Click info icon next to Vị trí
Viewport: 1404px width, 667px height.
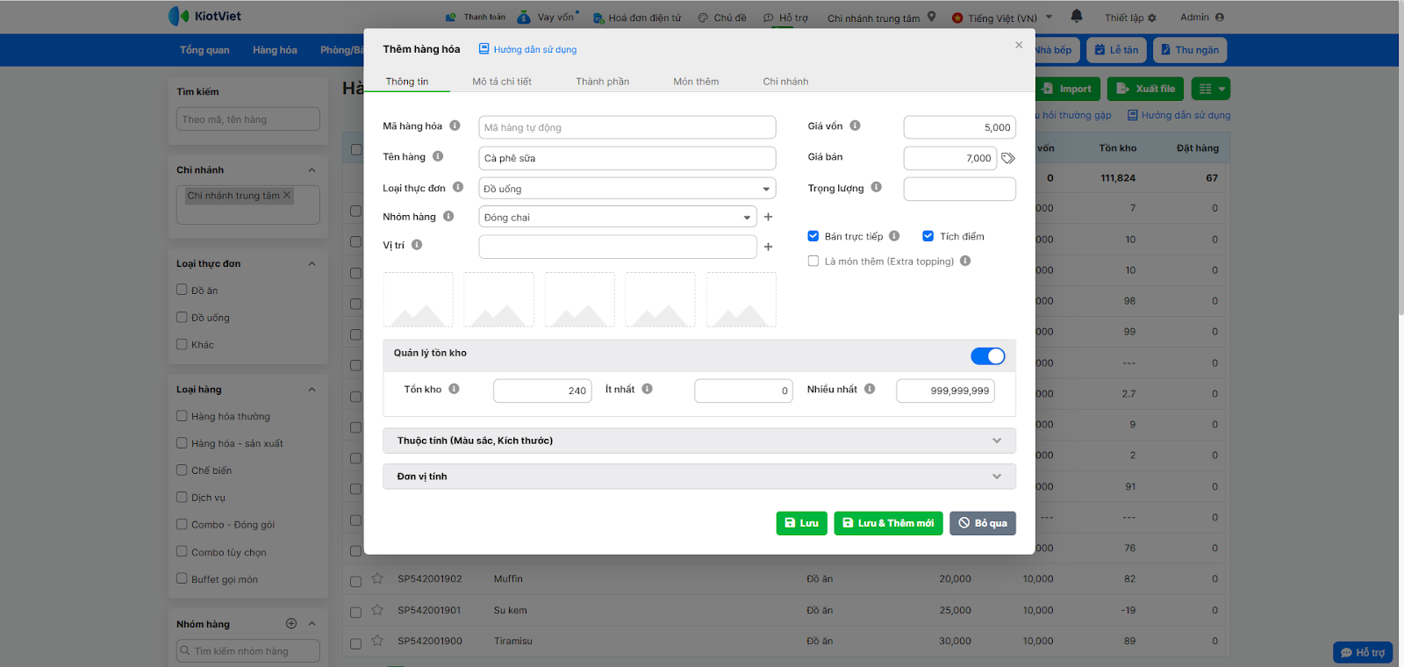[417, 245]
